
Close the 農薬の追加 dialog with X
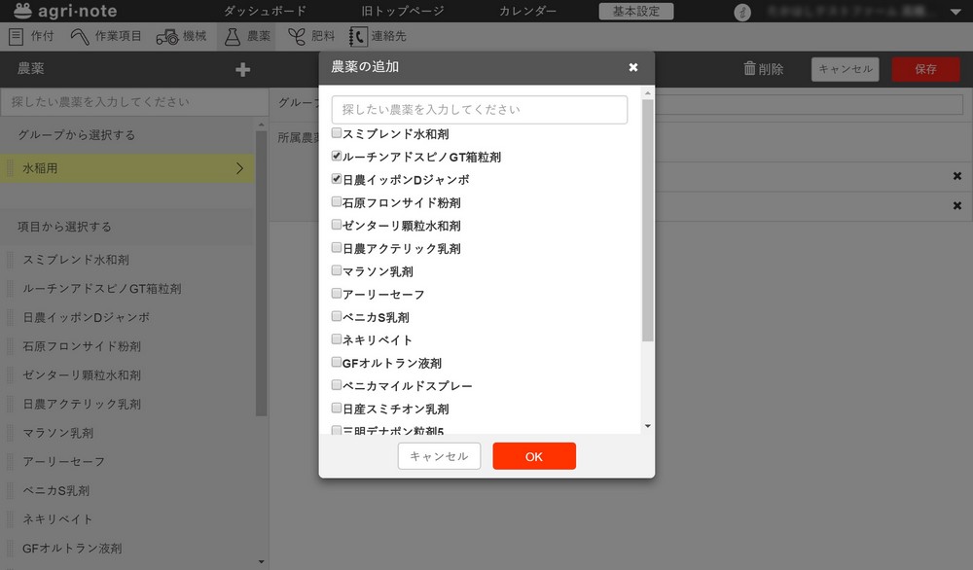tap(633, 67)
